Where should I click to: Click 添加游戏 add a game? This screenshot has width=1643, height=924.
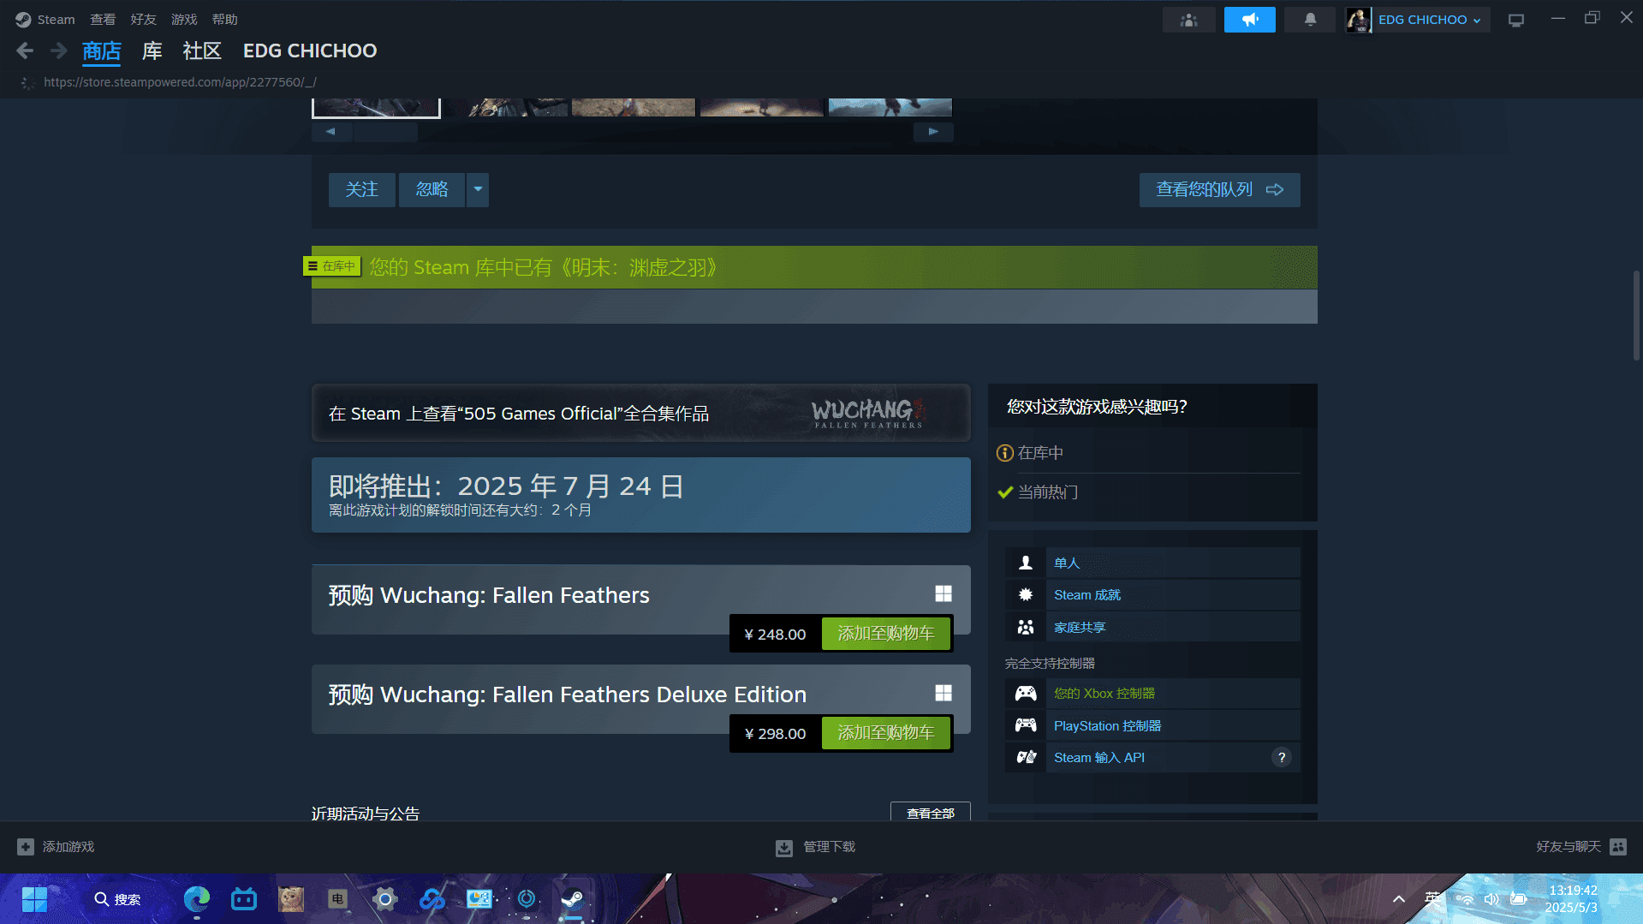point(56,846)
